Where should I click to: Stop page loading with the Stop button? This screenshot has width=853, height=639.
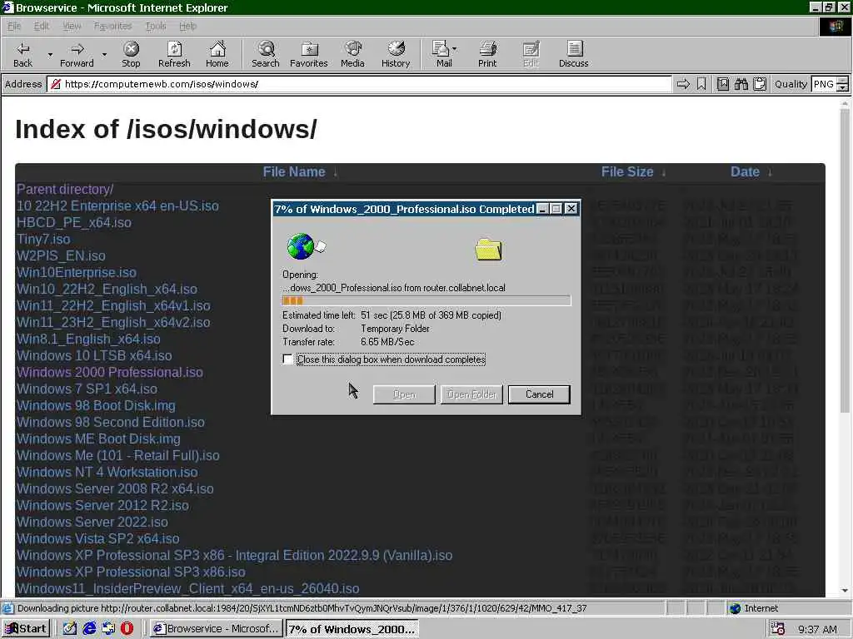[x=131, y=54]
